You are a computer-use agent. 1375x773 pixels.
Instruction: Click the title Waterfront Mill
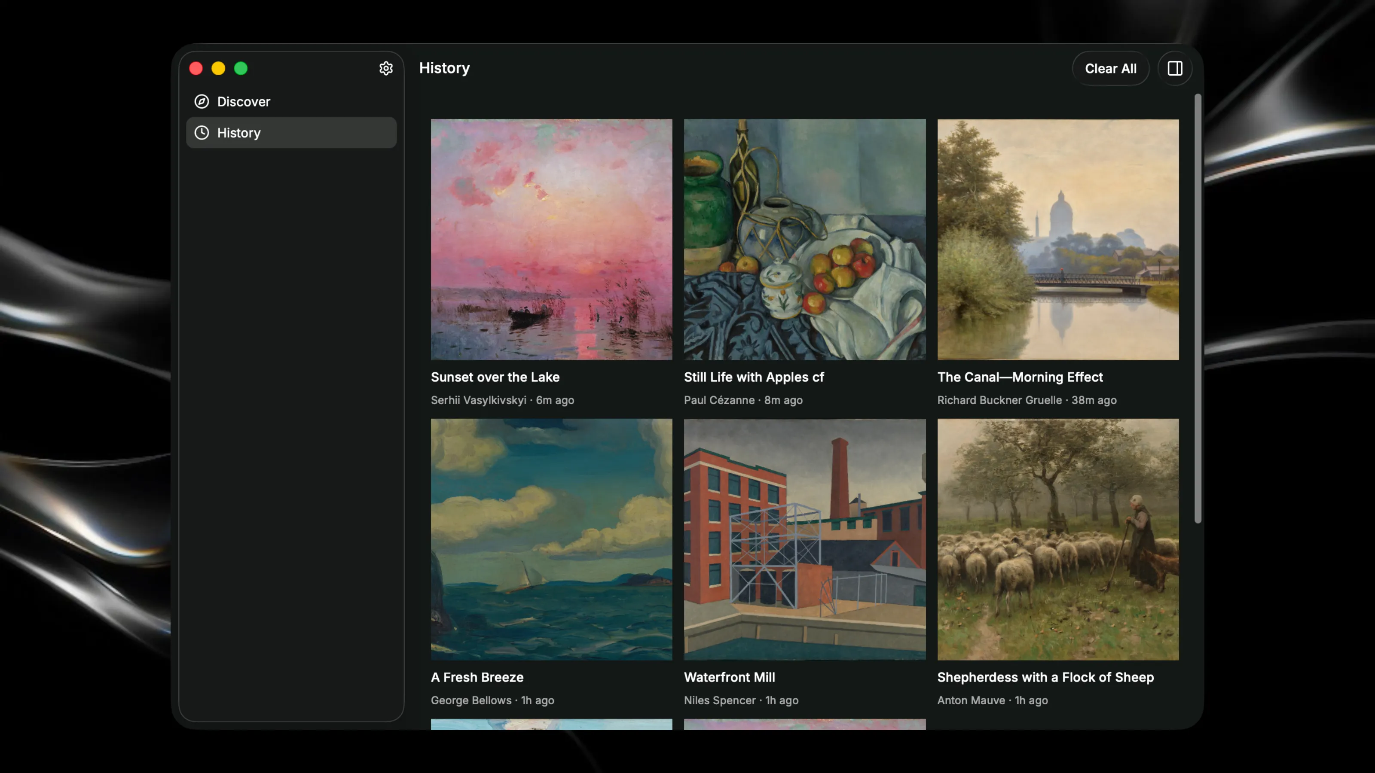coord(730,678)
